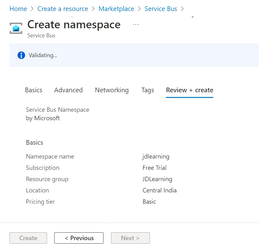Open the ellipsis more options menu
259x248 pixels.
(135, 24)
